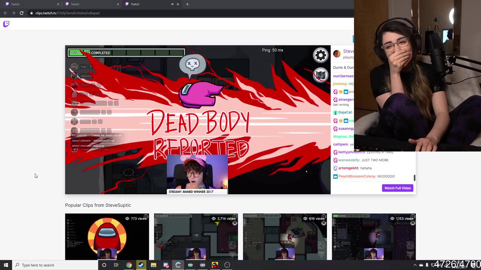
Task: Open a new browser tab
Action: (187, 4)
